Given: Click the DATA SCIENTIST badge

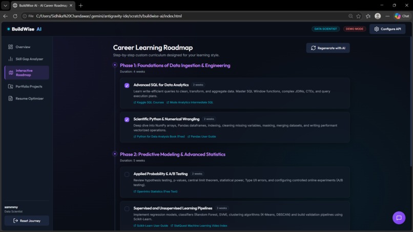Looking at the screenshot, I should [325, 29].
